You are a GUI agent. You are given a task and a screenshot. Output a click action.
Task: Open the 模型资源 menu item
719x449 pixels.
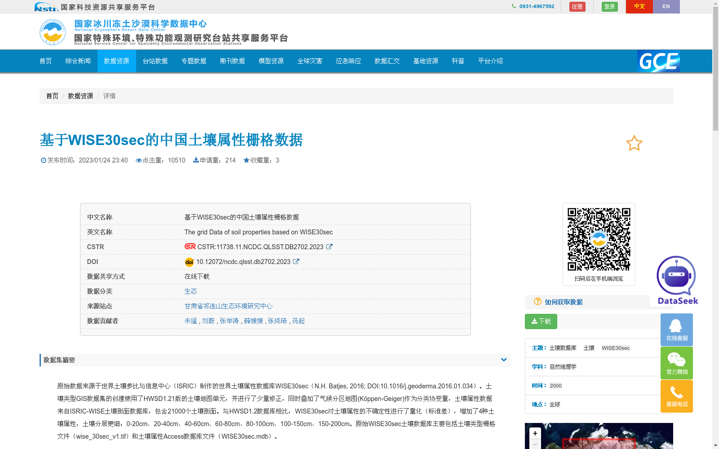click(x=271, y=61)
